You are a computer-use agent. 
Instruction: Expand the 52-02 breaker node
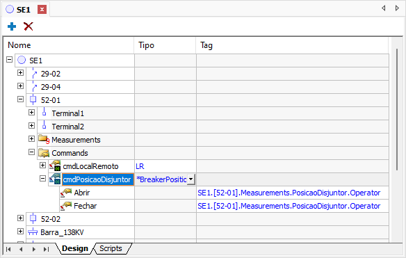[20, 218]
